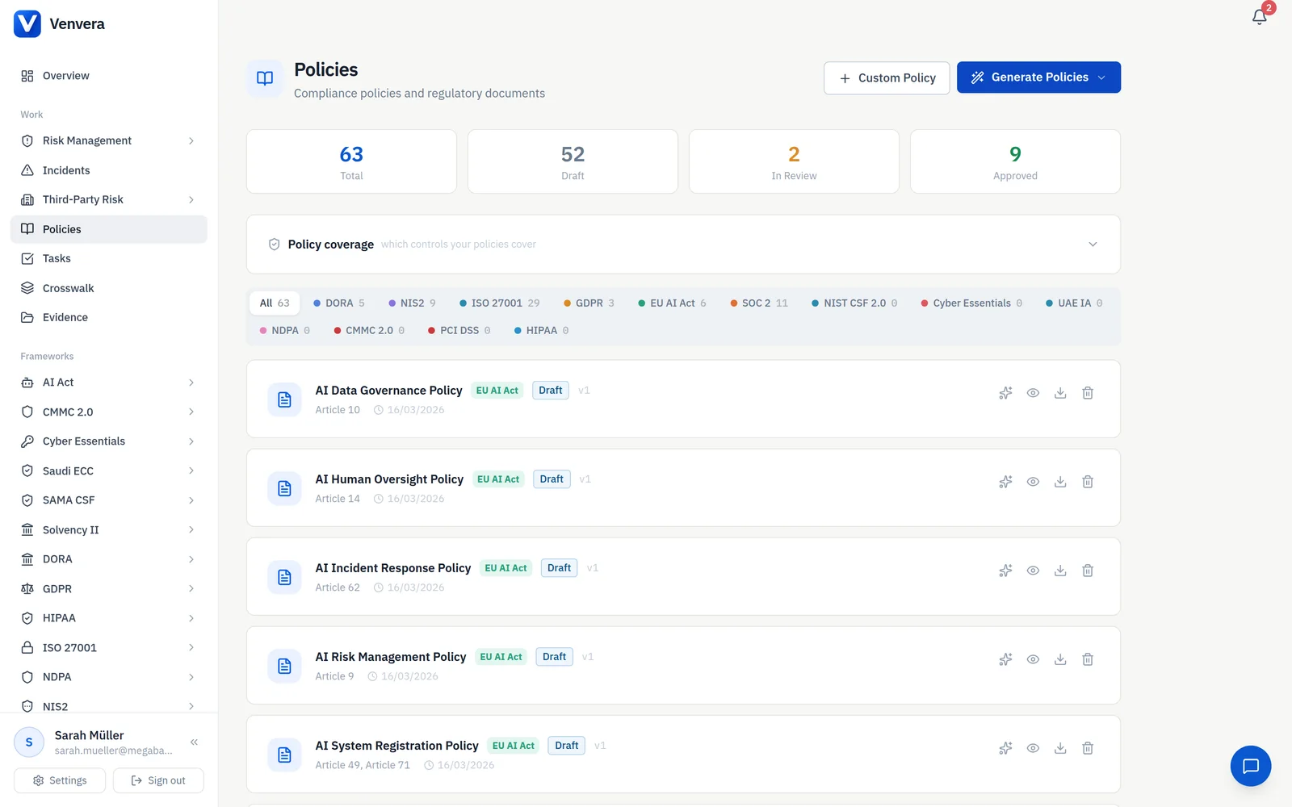Click Sarah Müller avatar
This screenshot has height=807, width=1292.
[x=29, y=742]
